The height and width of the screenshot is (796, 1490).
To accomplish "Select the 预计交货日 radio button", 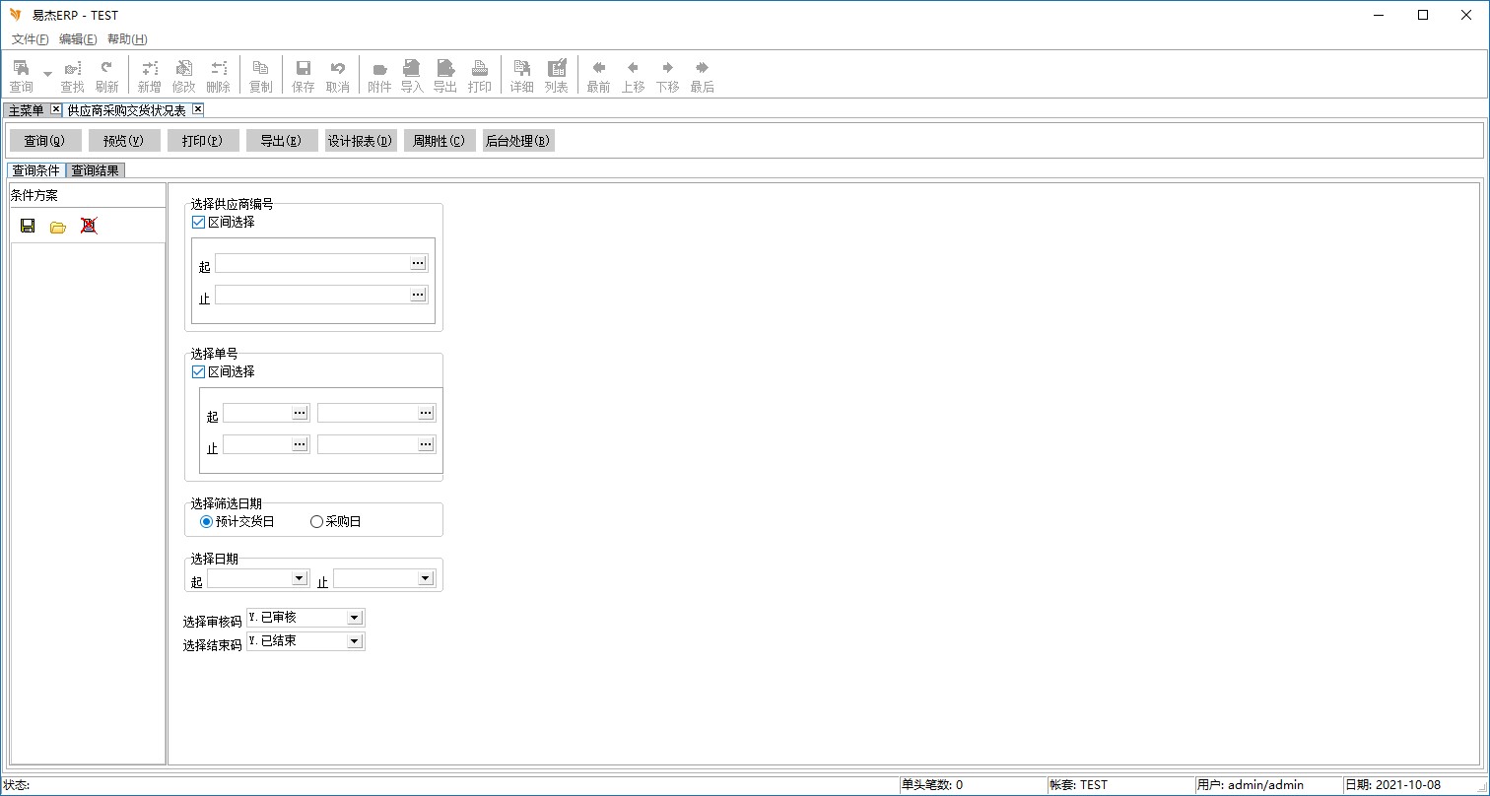I will 206,522.
